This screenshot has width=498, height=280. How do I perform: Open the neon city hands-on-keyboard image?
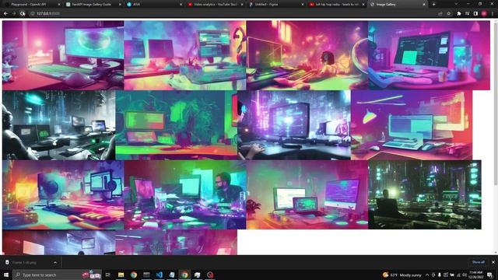point(294,125)
